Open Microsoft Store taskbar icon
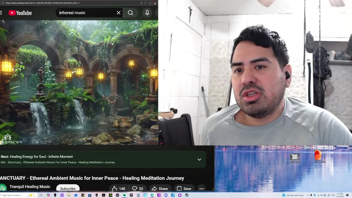 (x=90, y=195)
